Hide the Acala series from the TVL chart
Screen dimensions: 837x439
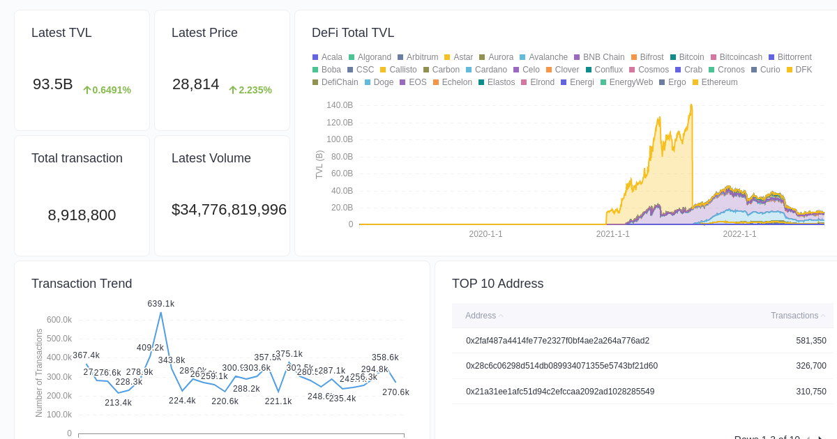[x=315, y=57]
